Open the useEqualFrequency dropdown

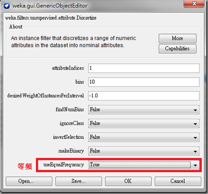point(144,165)
